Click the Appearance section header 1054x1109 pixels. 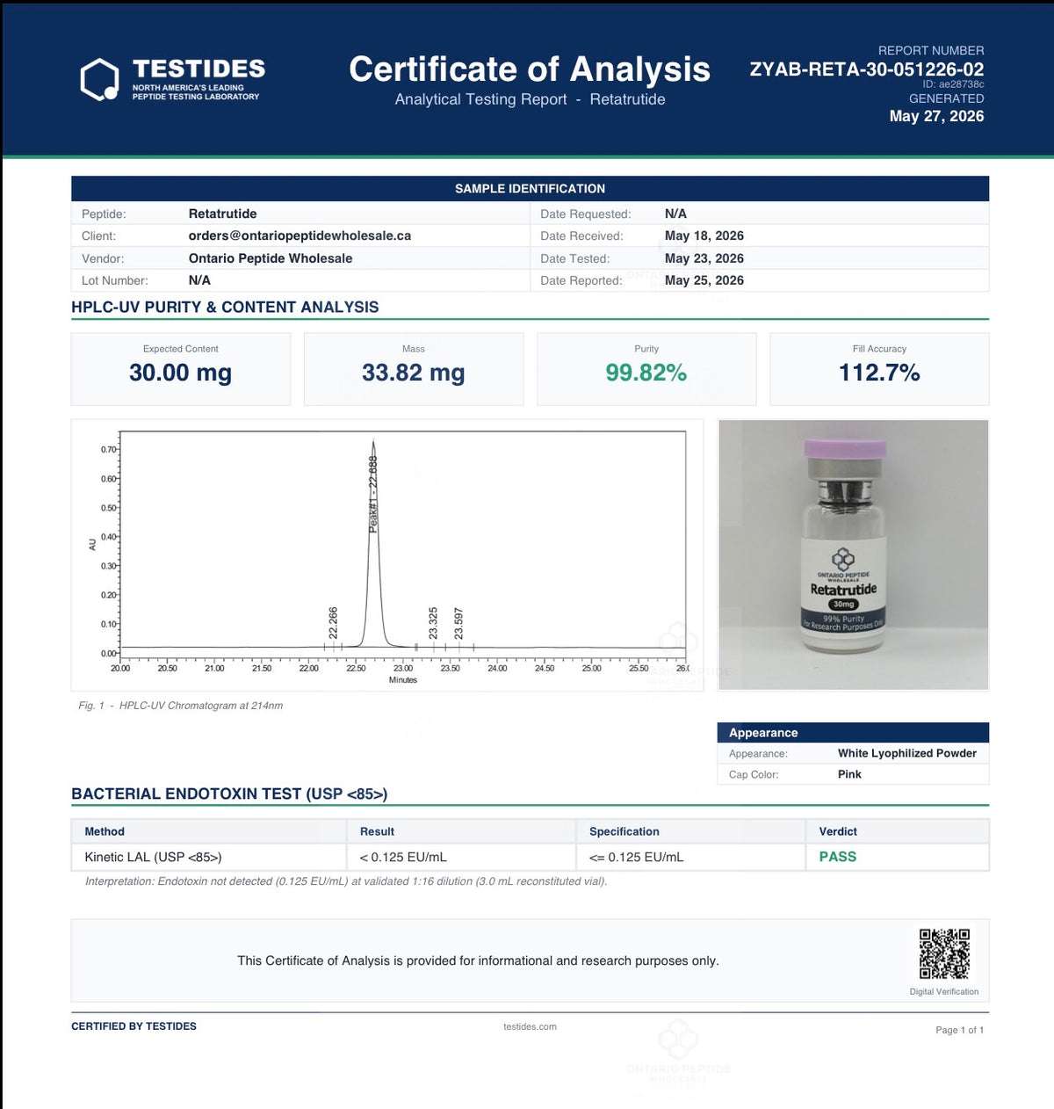(854, 733)
